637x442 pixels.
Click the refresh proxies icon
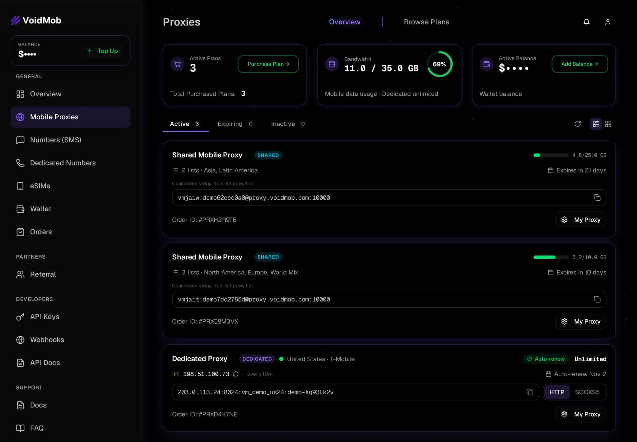pos(578,124)
